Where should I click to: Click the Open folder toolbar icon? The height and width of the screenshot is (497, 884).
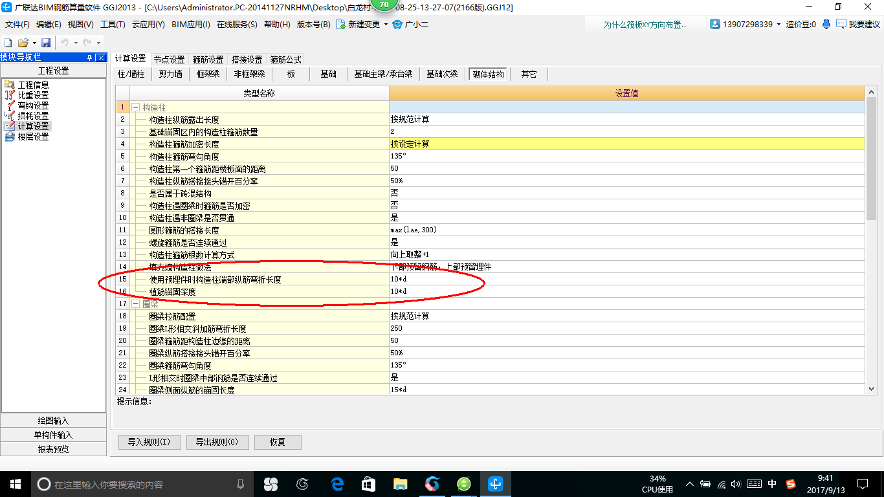(23, 42)
